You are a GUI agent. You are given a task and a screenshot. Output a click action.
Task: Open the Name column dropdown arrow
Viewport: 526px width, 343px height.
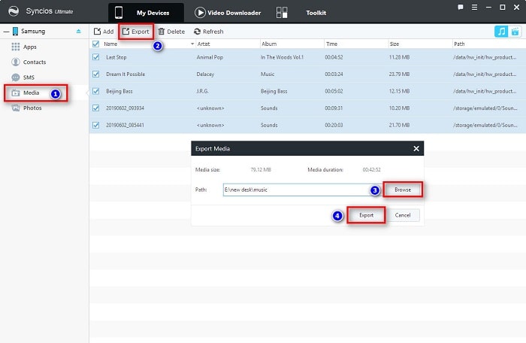[x=192, y=44]
